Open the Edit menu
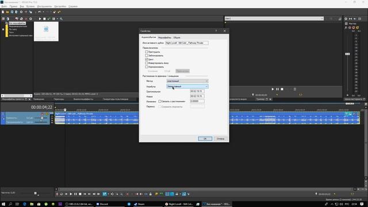The image size is (368, 207). (13, 6)
